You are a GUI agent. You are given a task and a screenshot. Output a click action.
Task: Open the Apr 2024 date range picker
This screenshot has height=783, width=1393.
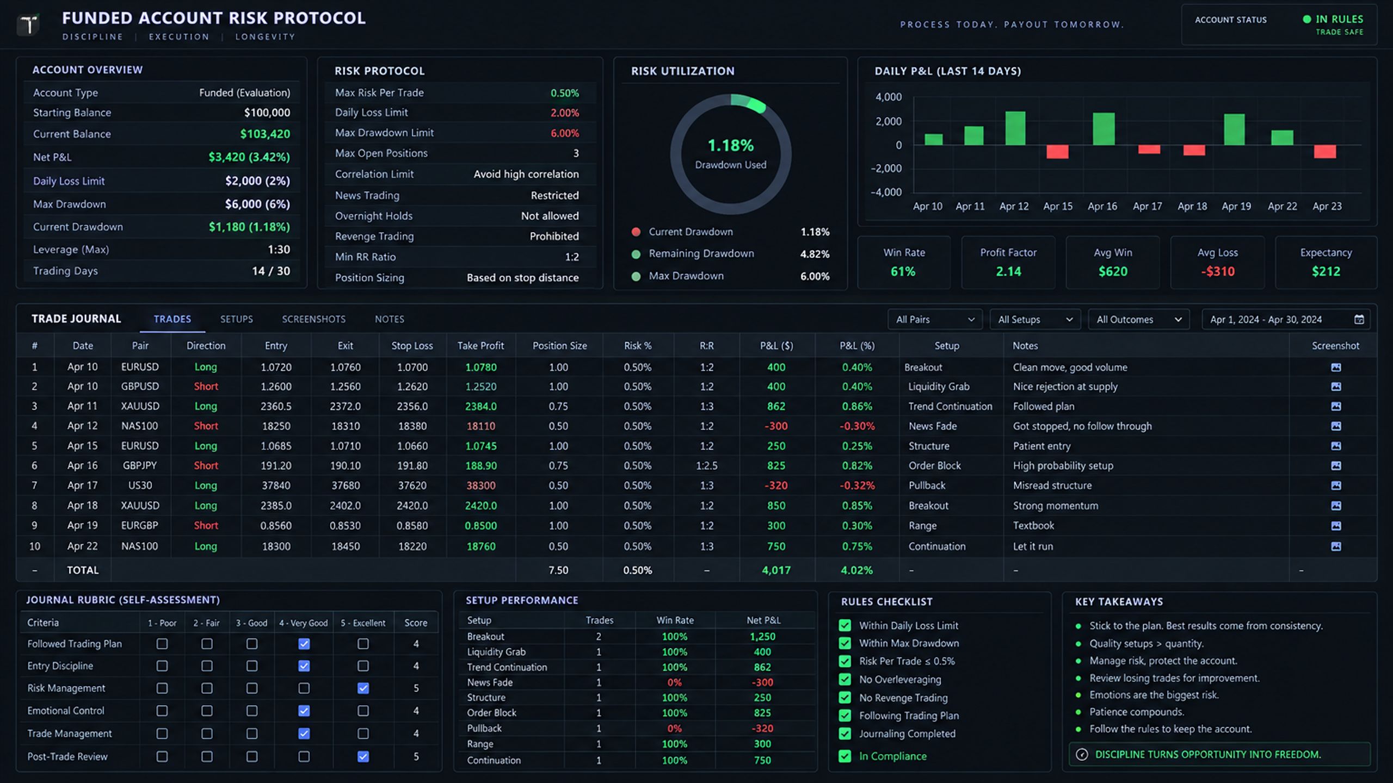1285,320
